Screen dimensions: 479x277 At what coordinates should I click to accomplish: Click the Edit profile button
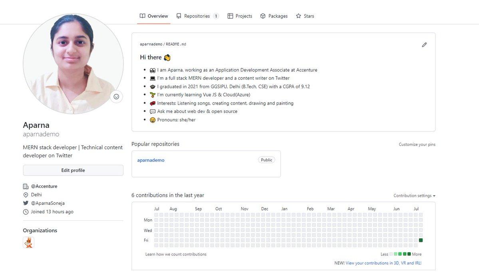[x=73, y=170]
